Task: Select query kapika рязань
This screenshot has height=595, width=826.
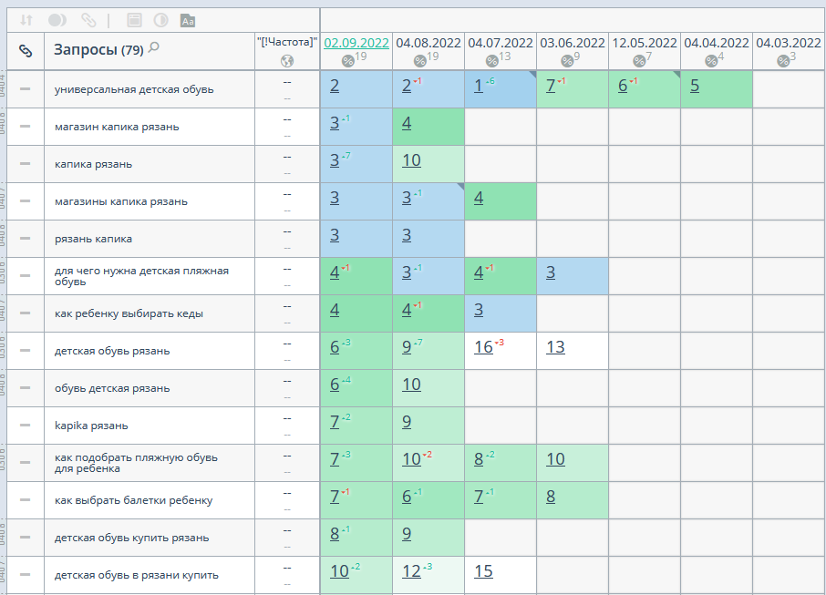Action: pyautogui.click(x=91, y=426)
